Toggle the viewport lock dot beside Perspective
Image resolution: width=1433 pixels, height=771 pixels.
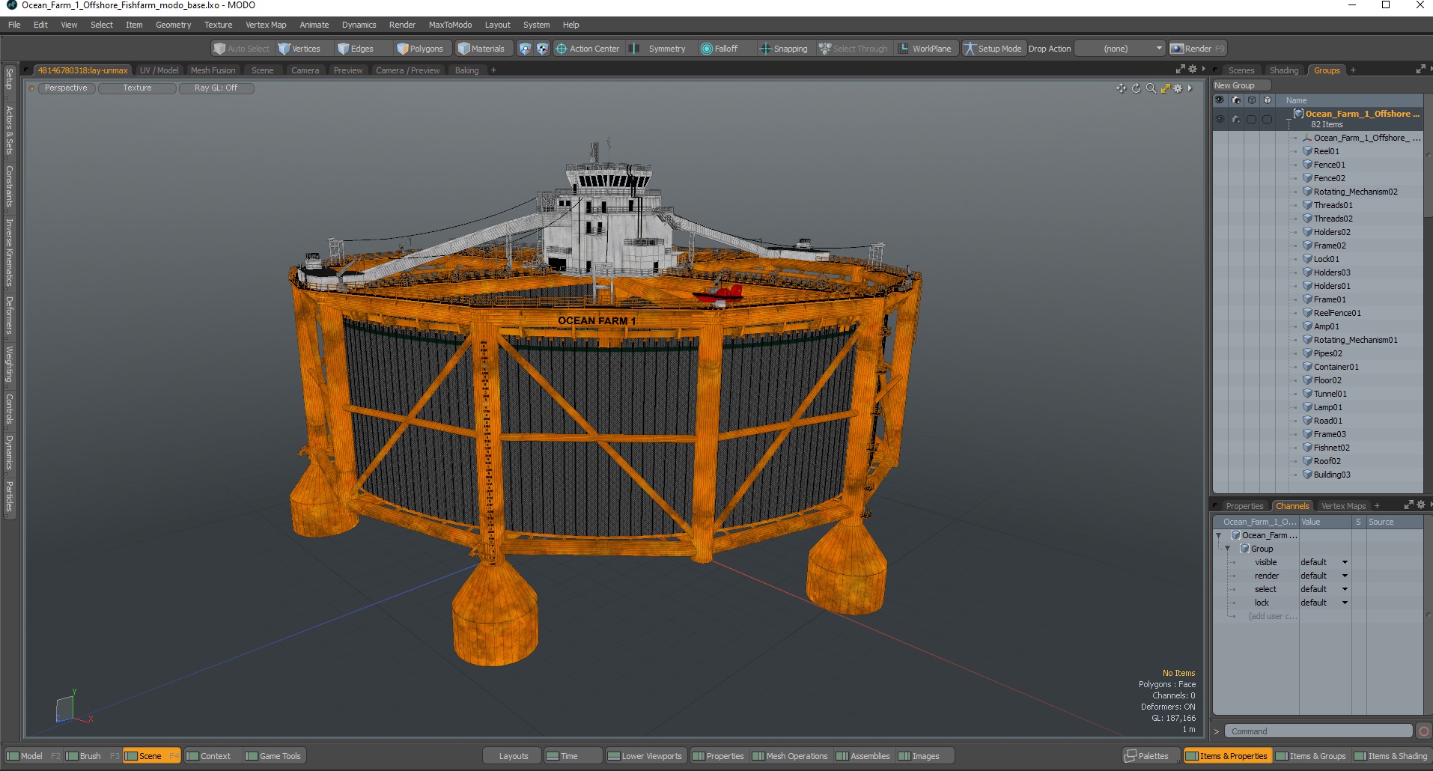pos(31,88)
